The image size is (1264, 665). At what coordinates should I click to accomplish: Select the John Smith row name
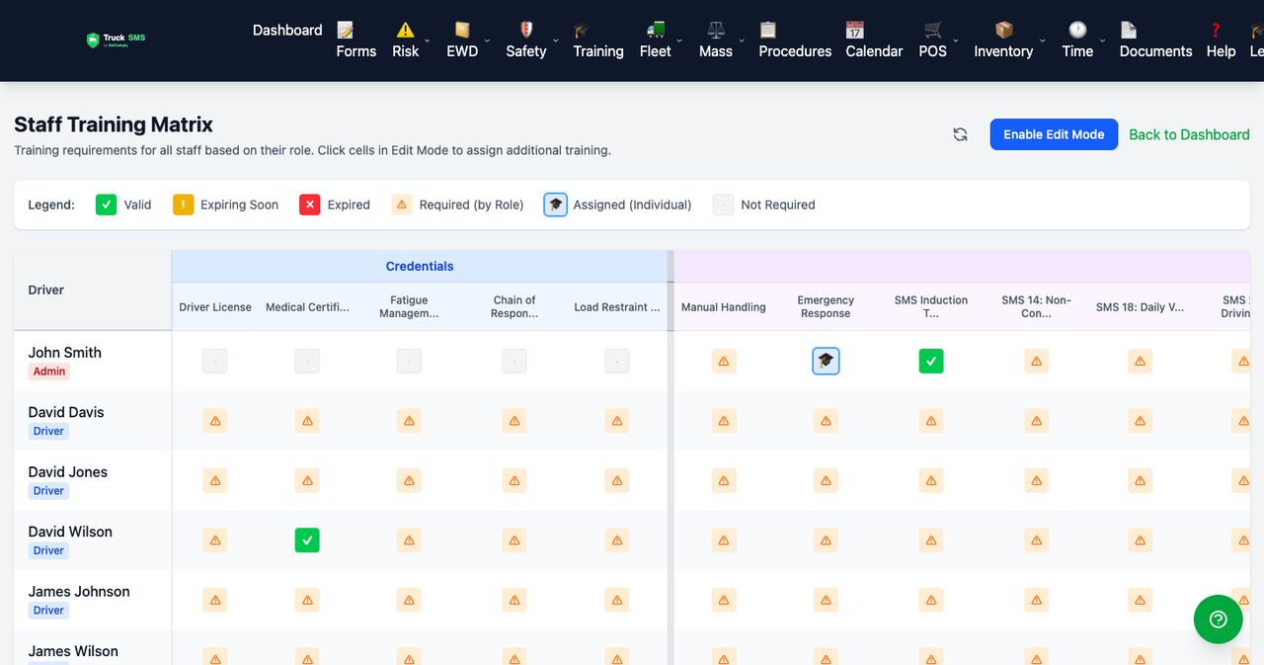point(64,352)
